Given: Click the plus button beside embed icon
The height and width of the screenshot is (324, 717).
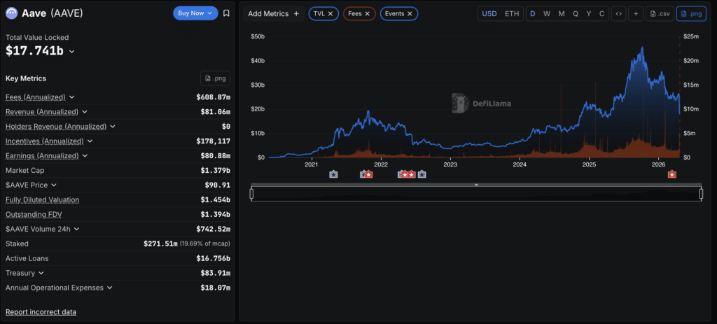Looking at the screenshot, I should point(636,14).
